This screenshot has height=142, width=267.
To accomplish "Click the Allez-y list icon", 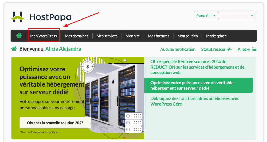I will (x=254, y=49).
